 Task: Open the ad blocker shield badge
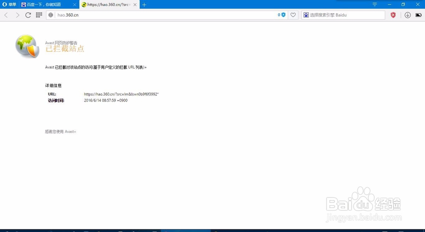tap(282, 15)
